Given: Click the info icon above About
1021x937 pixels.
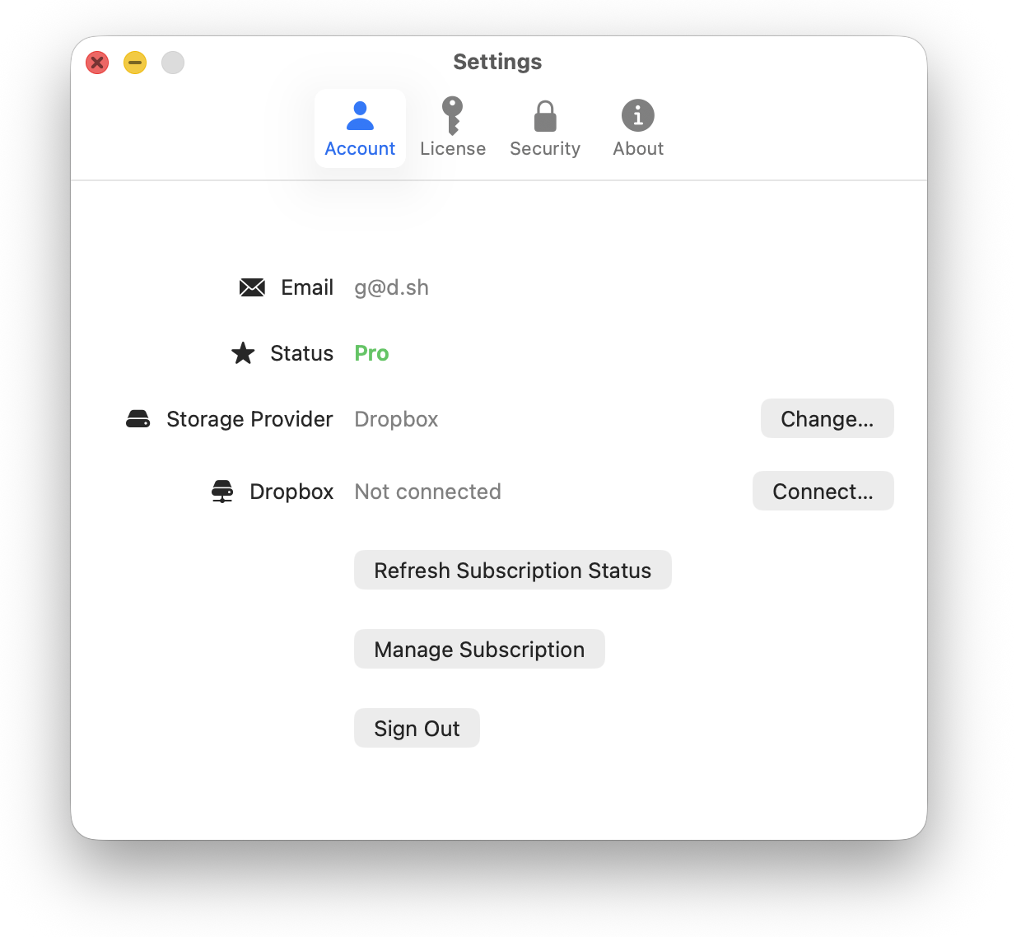Looking at the screenshot, I should coord(637,116).
